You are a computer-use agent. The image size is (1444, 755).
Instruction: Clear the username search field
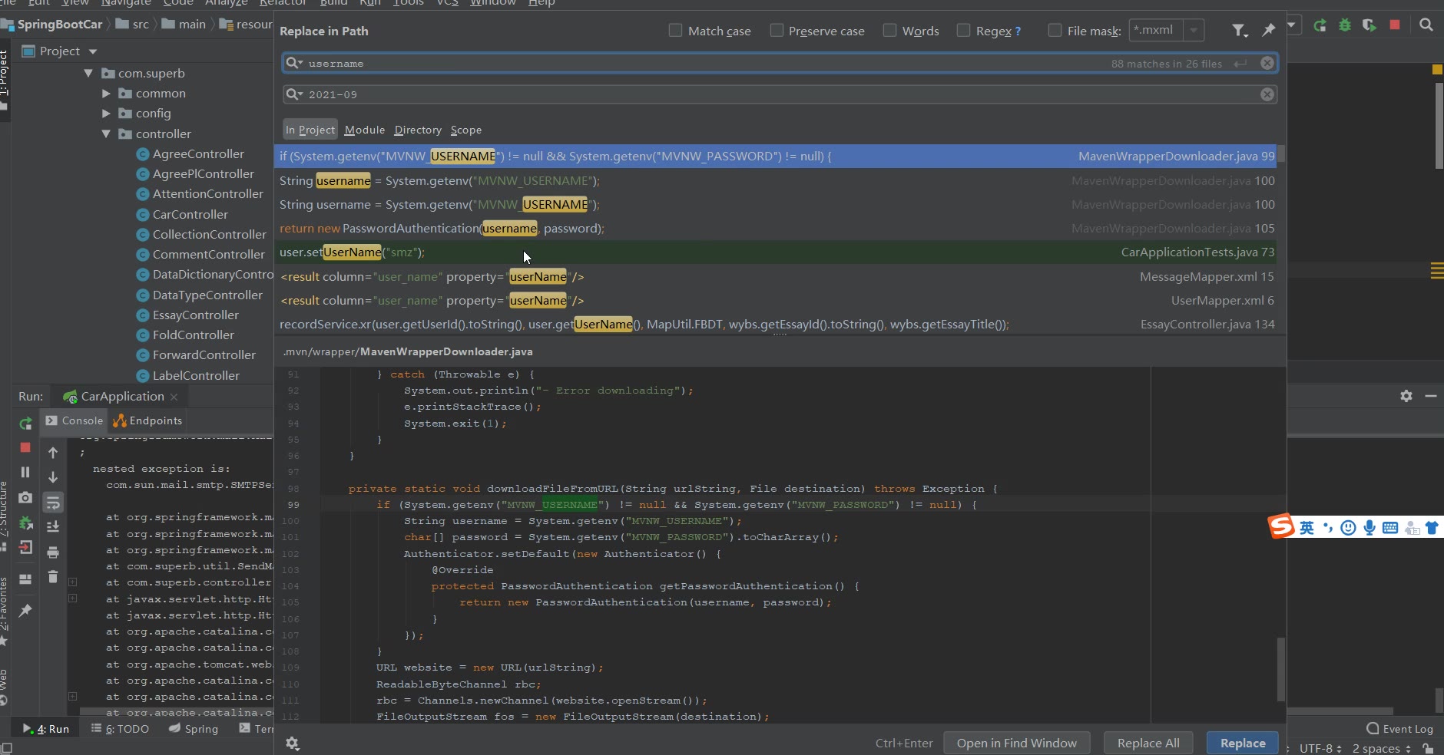pyautogui.click(x=1267, y=64)
